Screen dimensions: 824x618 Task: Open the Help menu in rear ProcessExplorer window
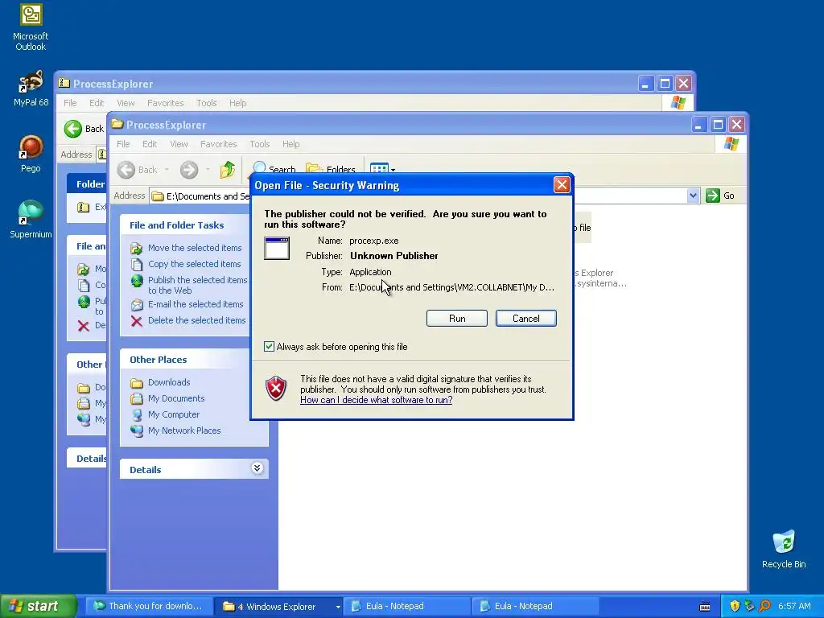point(237,103)
